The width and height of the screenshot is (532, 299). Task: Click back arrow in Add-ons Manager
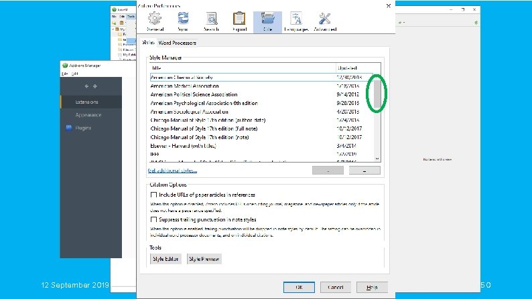[86, 86]
